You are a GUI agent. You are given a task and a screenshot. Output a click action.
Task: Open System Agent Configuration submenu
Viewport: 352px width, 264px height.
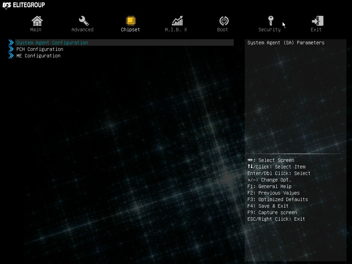tap(124, 43)
